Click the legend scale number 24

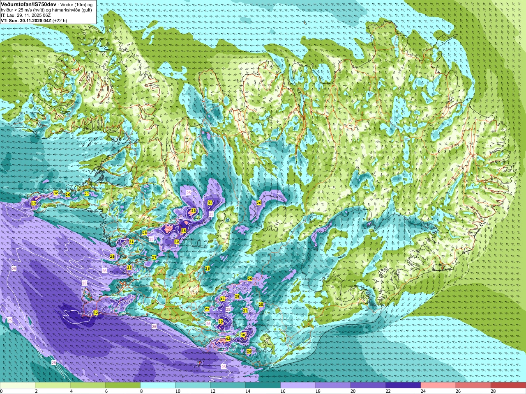tap(423, 391)
